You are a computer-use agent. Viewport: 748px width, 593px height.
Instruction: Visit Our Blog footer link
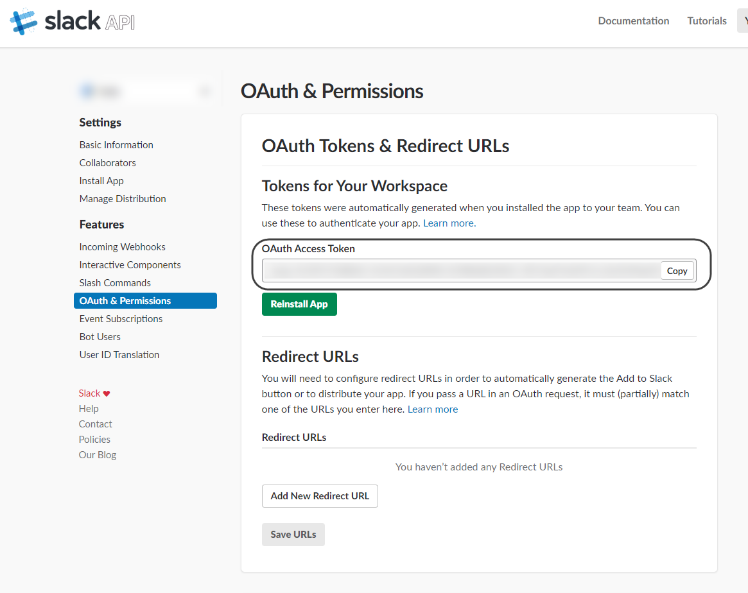98,455
